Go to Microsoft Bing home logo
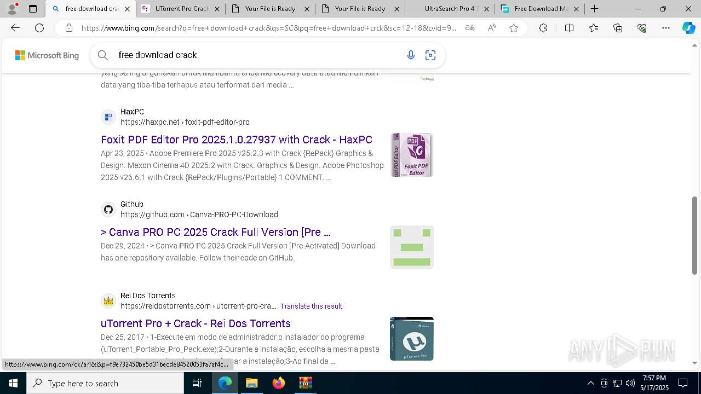This screenshot has height=394, width=701. pos(47,55)
